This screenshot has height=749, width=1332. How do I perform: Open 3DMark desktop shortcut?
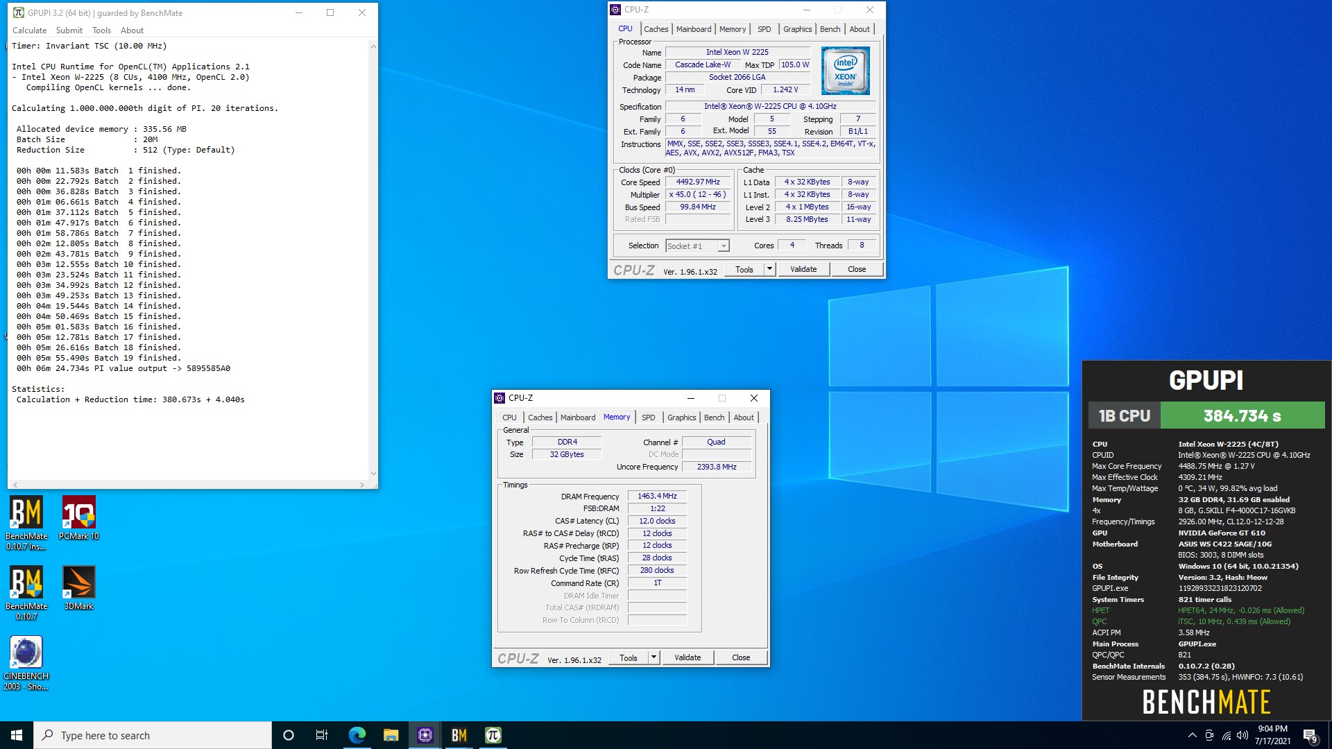[78, 588]
